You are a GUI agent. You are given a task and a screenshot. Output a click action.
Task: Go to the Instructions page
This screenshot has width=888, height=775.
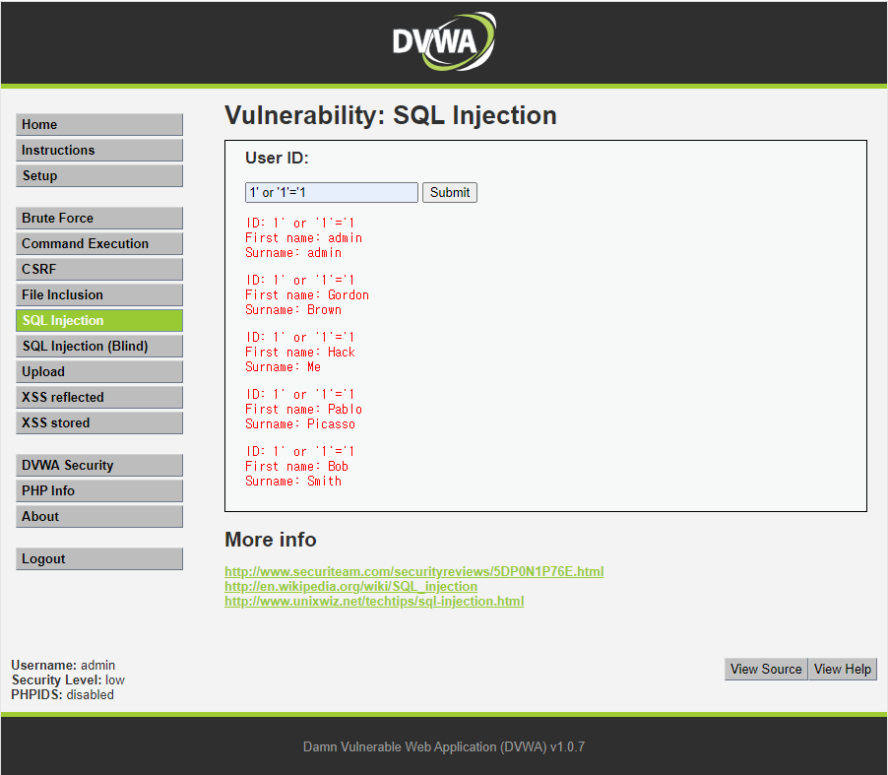[99, 151]
